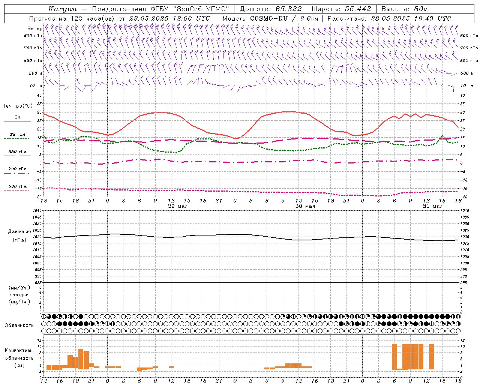Click the "(мм/3ч.)" precipitation unit label
This screenshot has height=384, width=480.
tap(19, 288)
